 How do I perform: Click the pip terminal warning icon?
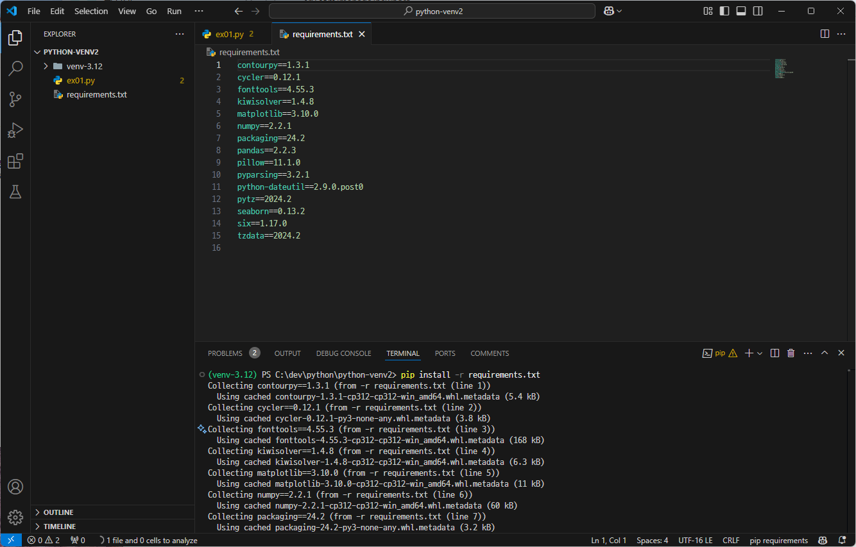[733, 353]
